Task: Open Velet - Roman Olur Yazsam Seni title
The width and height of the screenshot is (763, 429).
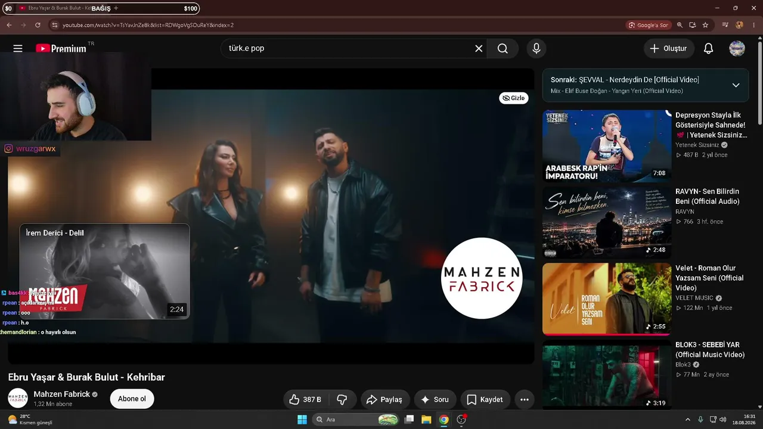Action: [x=709, y=278]
